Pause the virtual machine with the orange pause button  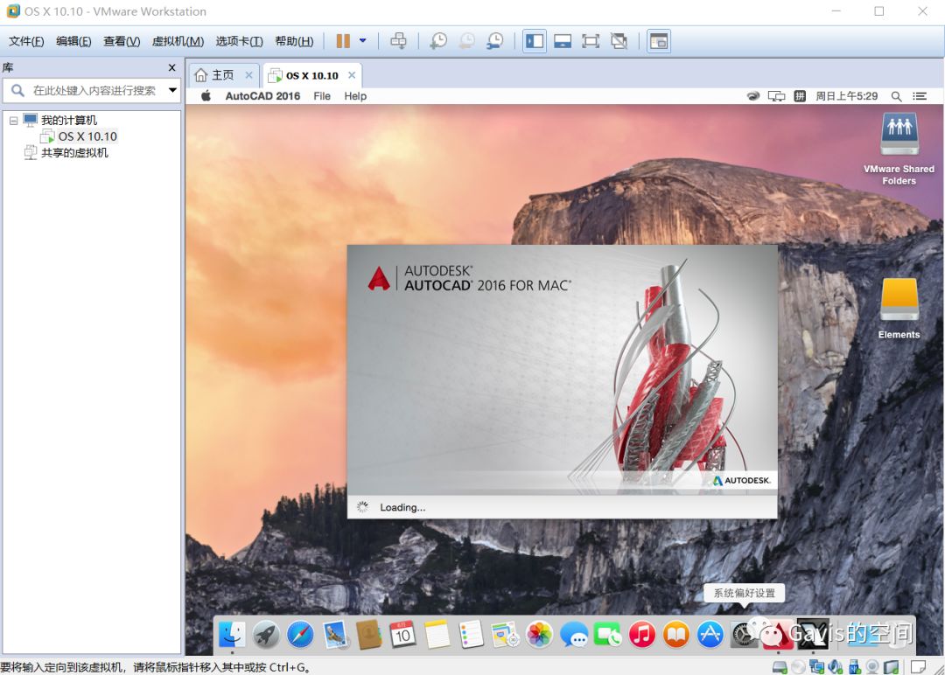pyautogui.click(x=343, y=41)
